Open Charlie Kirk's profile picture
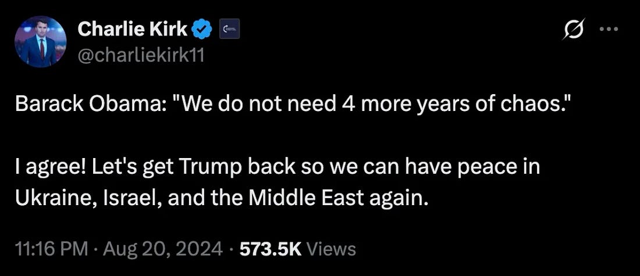This screenshot has height=276, width=640. (40, 41)
